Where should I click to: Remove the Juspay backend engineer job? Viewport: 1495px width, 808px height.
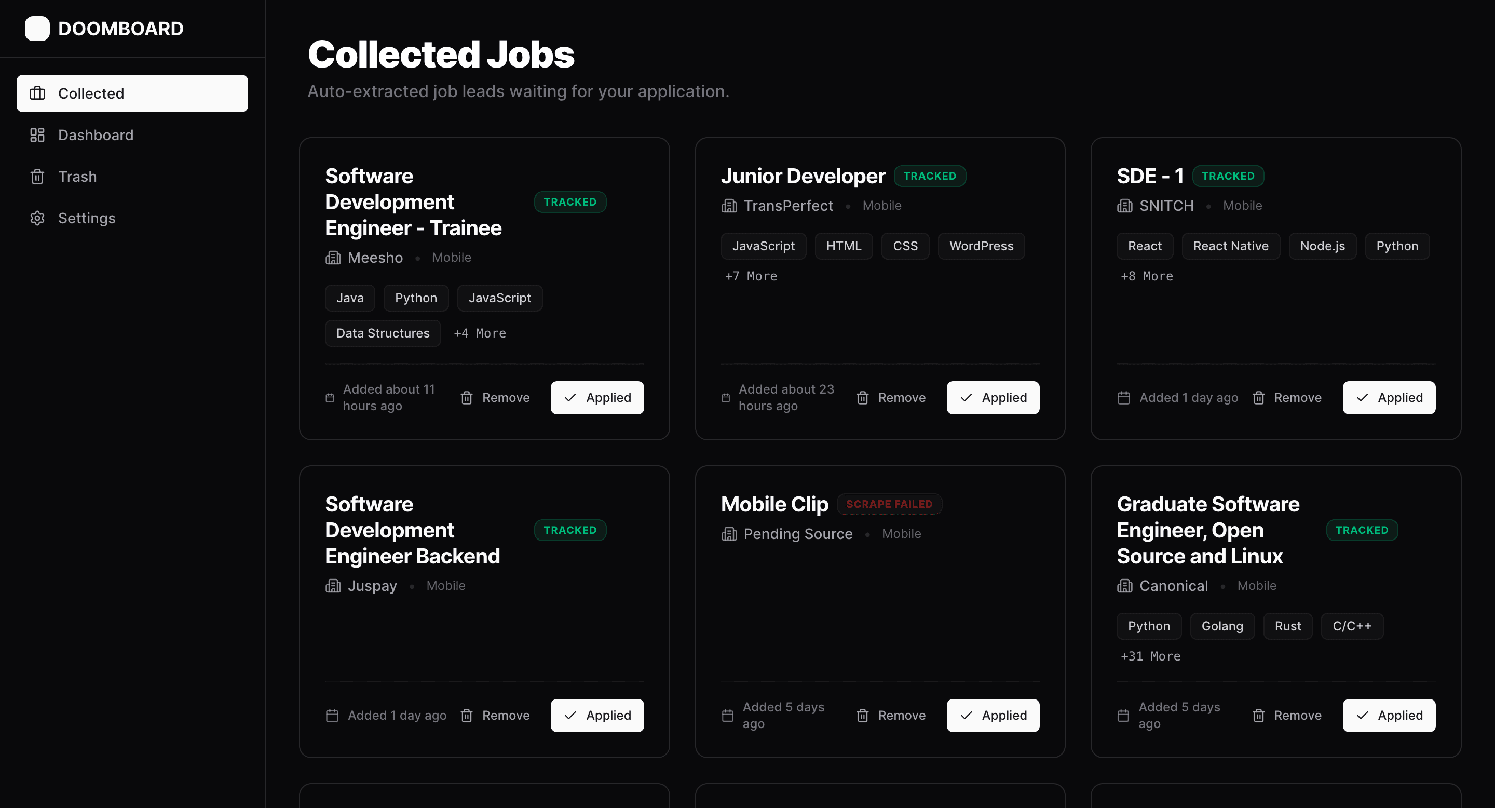pos(495,715)
